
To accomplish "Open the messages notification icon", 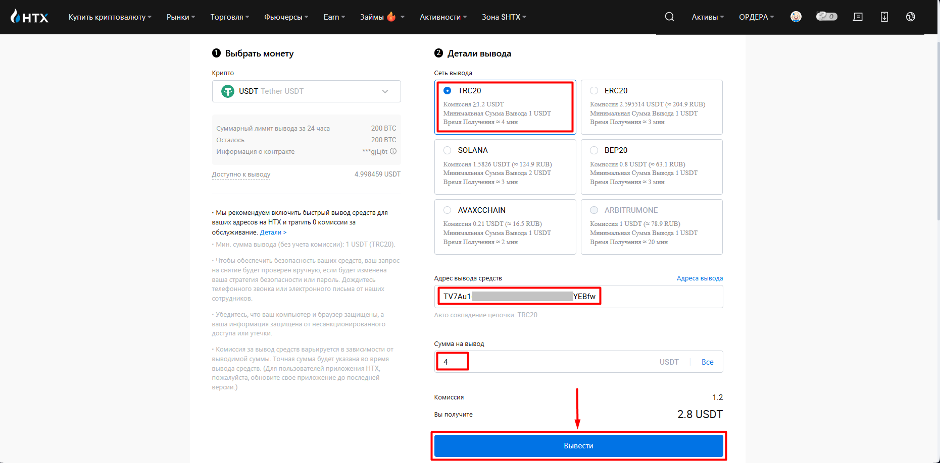I will pos(858,17).
